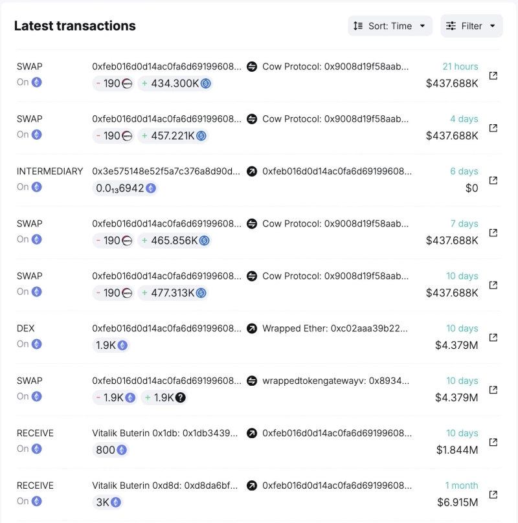Viewport: 518px width, 523px height.
Task: Click wrappedtokengatewayv address link
Action: point(335,381)
